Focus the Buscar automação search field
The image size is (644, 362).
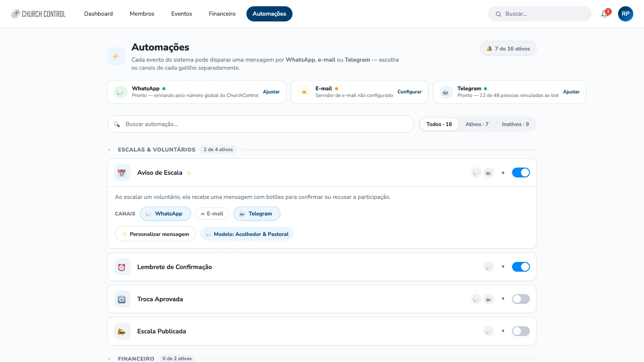pos(261,124)
